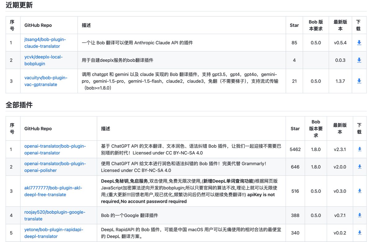Click the version cell v0.0.2
The image size is (372, 242).
click(340, 232)
